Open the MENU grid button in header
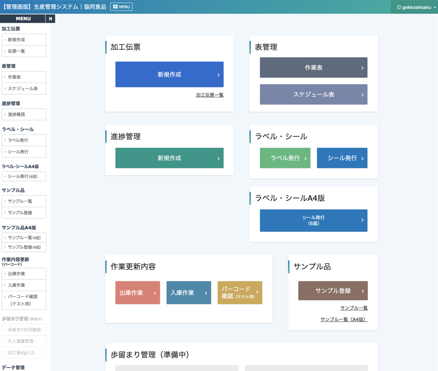This screenshot has width=438, height=371. tap(121, 7)
